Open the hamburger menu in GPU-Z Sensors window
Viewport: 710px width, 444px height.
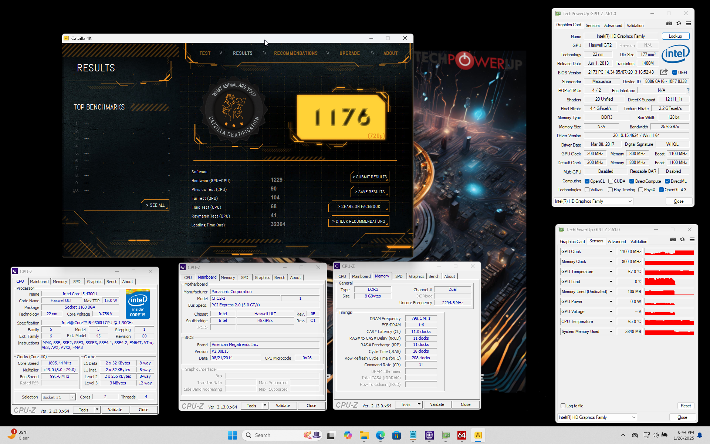pos(692,239)
